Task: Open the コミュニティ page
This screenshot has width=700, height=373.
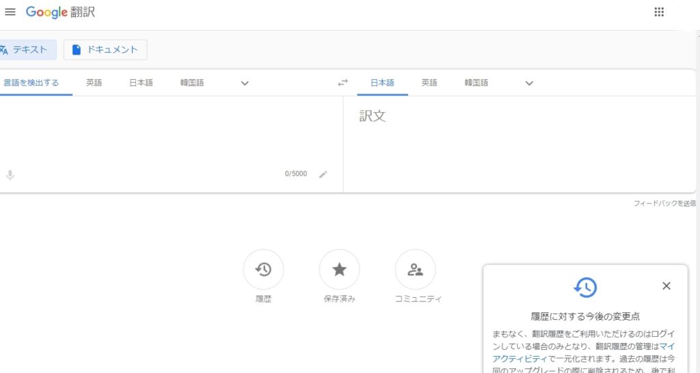Action: (x=415, y=269)
